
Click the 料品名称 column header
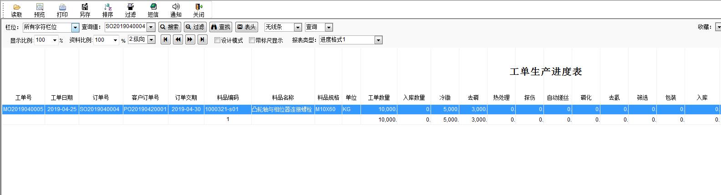point(283,97)
